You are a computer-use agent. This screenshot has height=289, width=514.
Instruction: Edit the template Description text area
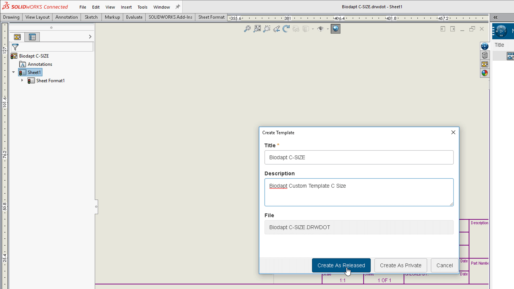pos(359,192)
